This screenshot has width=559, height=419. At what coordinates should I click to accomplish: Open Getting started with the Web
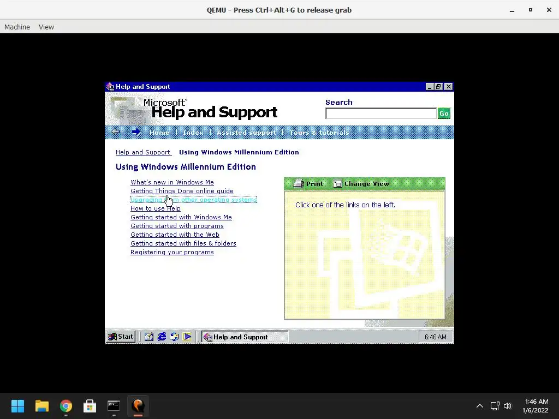tap(175, 235)
